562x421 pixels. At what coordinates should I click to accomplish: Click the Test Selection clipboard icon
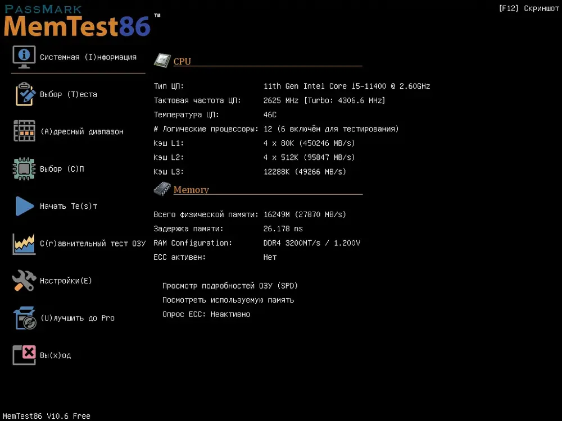click(25, 94)
